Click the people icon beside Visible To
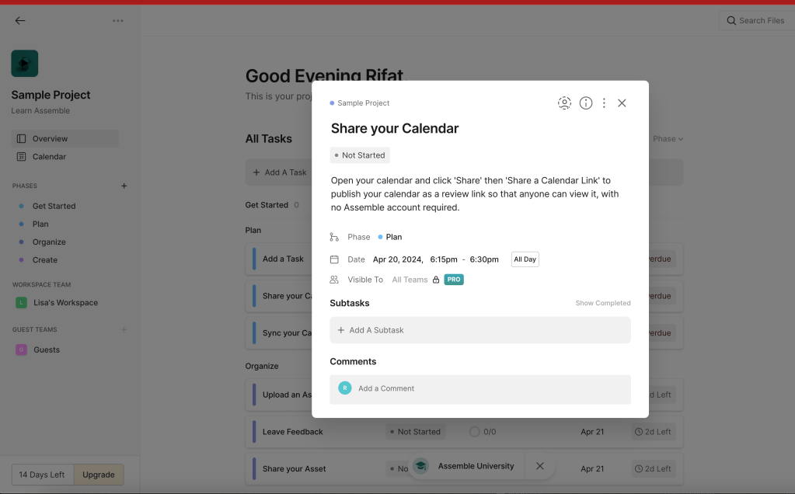The width and height of the screenshot is (795, 494). (334, 280)
